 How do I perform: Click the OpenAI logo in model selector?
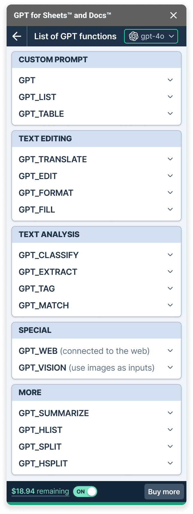(133, 37)
